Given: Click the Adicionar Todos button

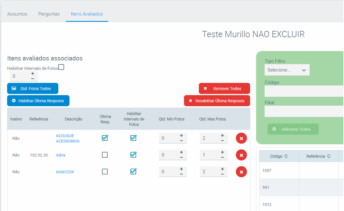Looking at the screenshot, I should 293,129.
